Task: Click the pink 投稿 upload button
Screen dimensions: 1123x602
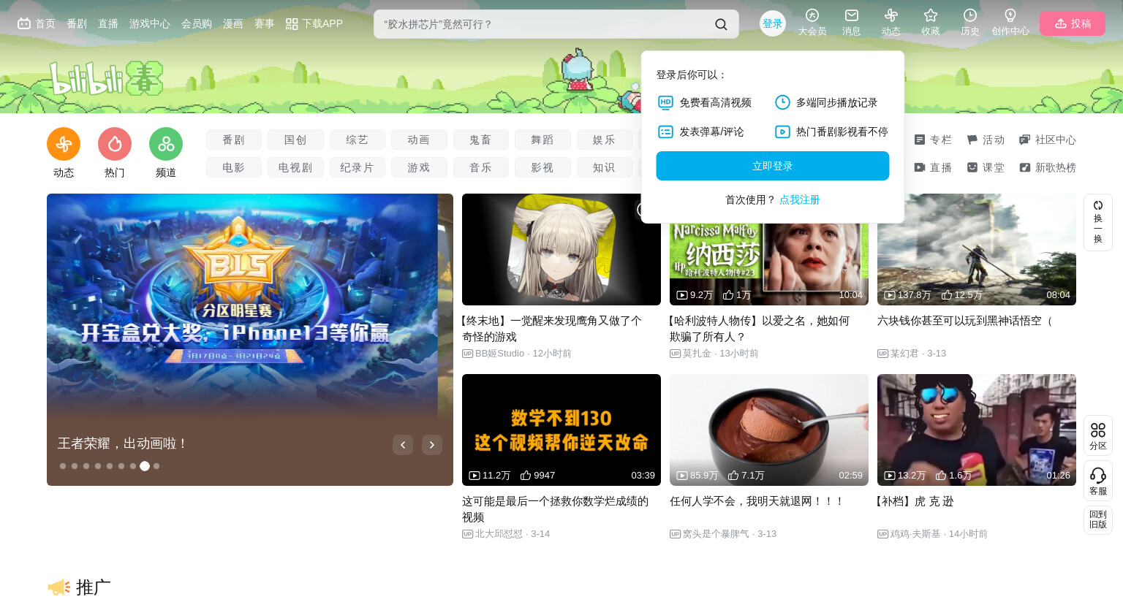Action: [x=1073, y=23]
